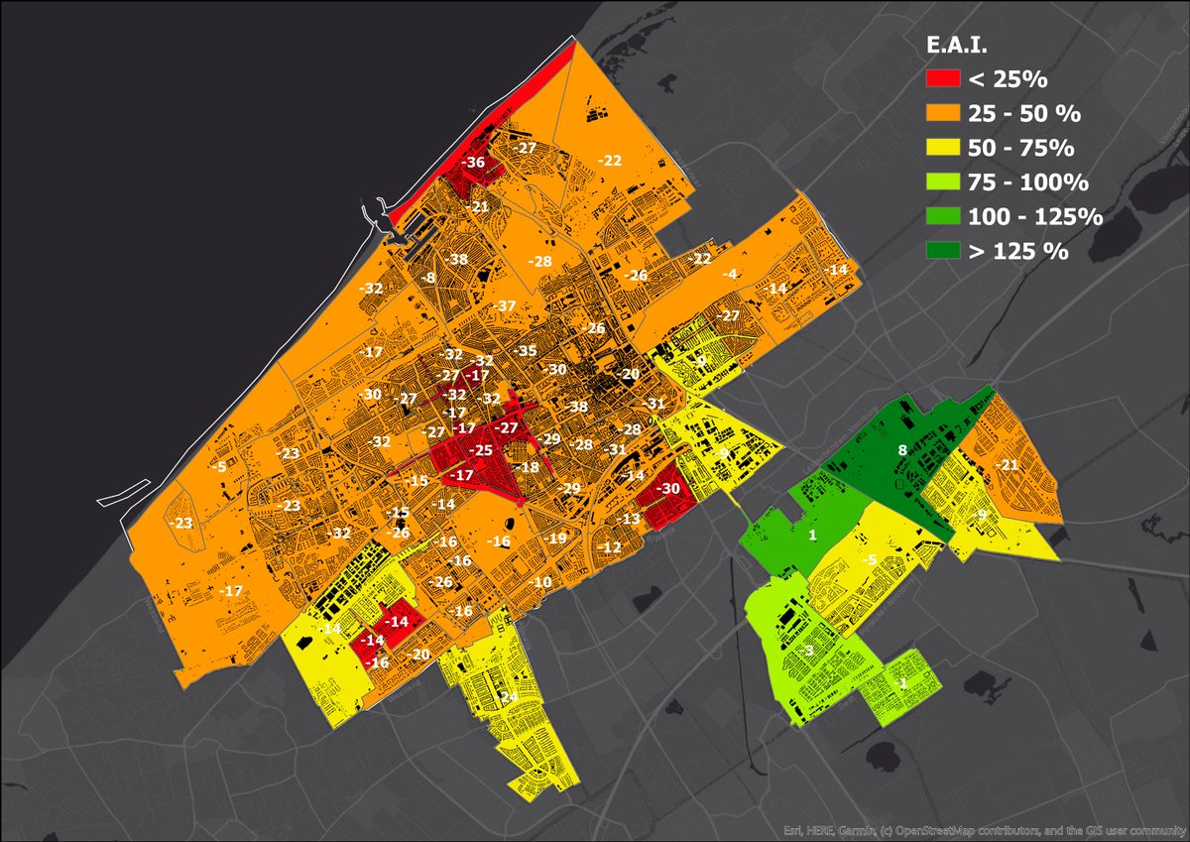This screenshot has width=1190, height=842.
Task: Click the '21' district label on the map
Action: click(x=480, y=206)
